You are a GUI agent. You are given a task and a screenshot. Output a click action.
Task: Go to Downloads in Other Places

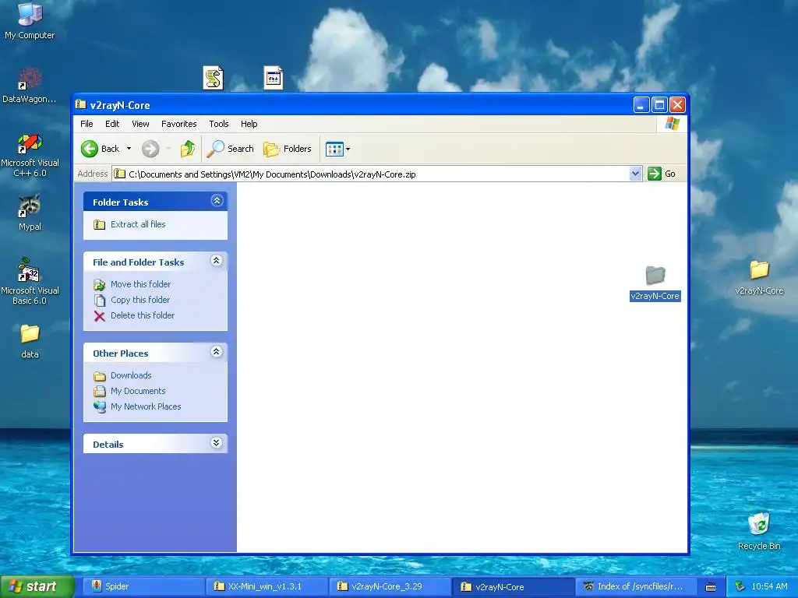(131, 375)
